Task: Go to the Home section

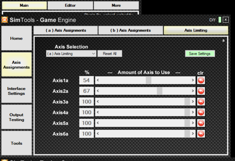Action: pos(16,38)
